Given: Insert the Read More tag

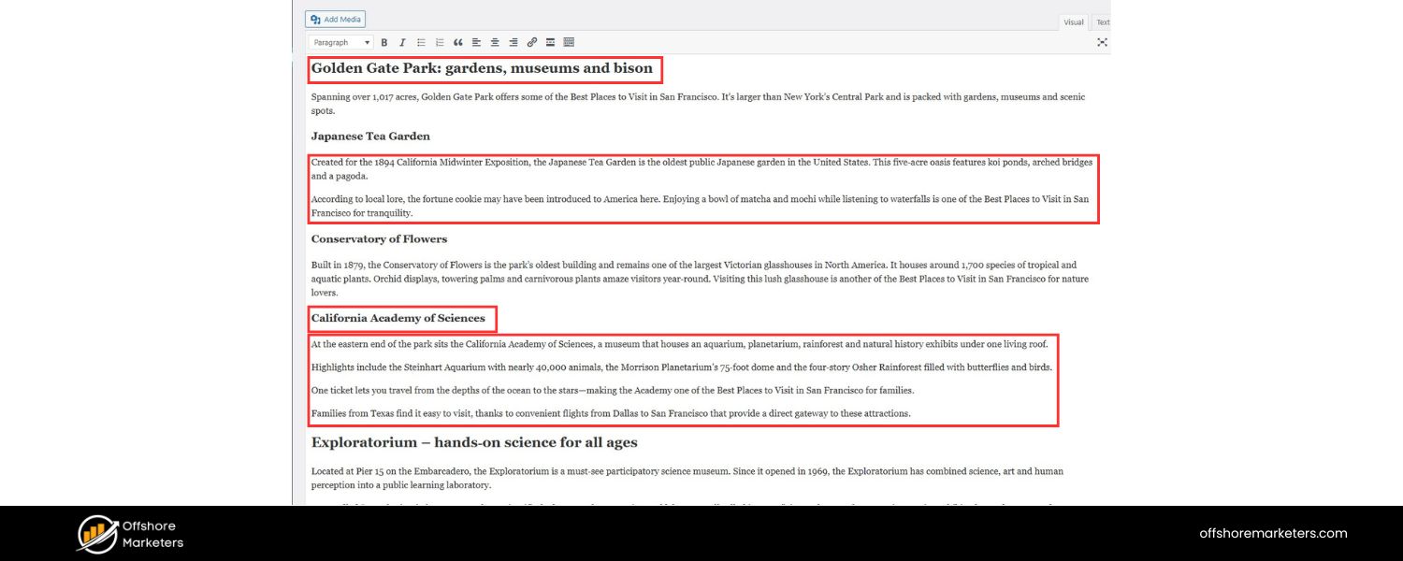Looking at the screenshot, I should (550, 42).
